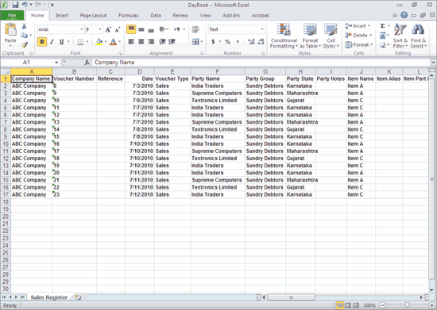Image resolution: width=437 pixels, height=310 pixels.
Task: Click the AutoSum sigma icon
Action: click(x=383, y=26)
